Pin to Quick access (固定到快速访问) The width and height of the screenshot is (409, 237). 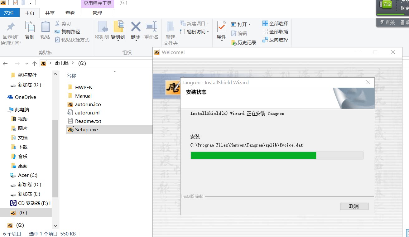[x=11, y=34]
